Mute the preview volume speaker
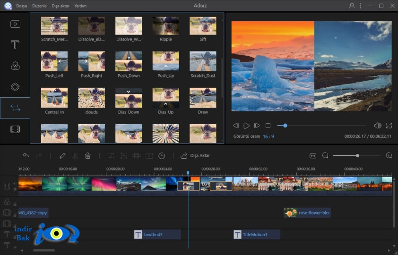 click(x=378, y=126)
